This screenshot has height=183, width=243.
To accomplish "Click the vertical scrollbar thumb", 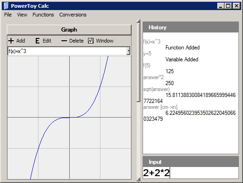I will point(138,62).
